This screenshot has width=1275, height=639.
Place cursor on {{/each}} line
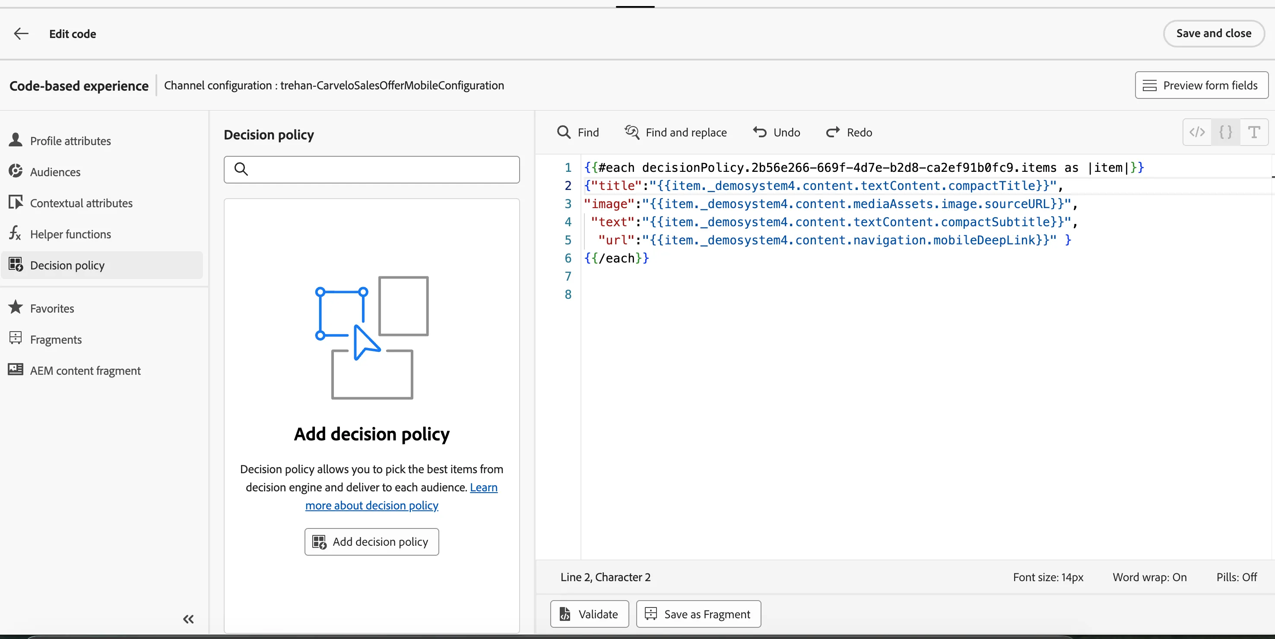617,258
